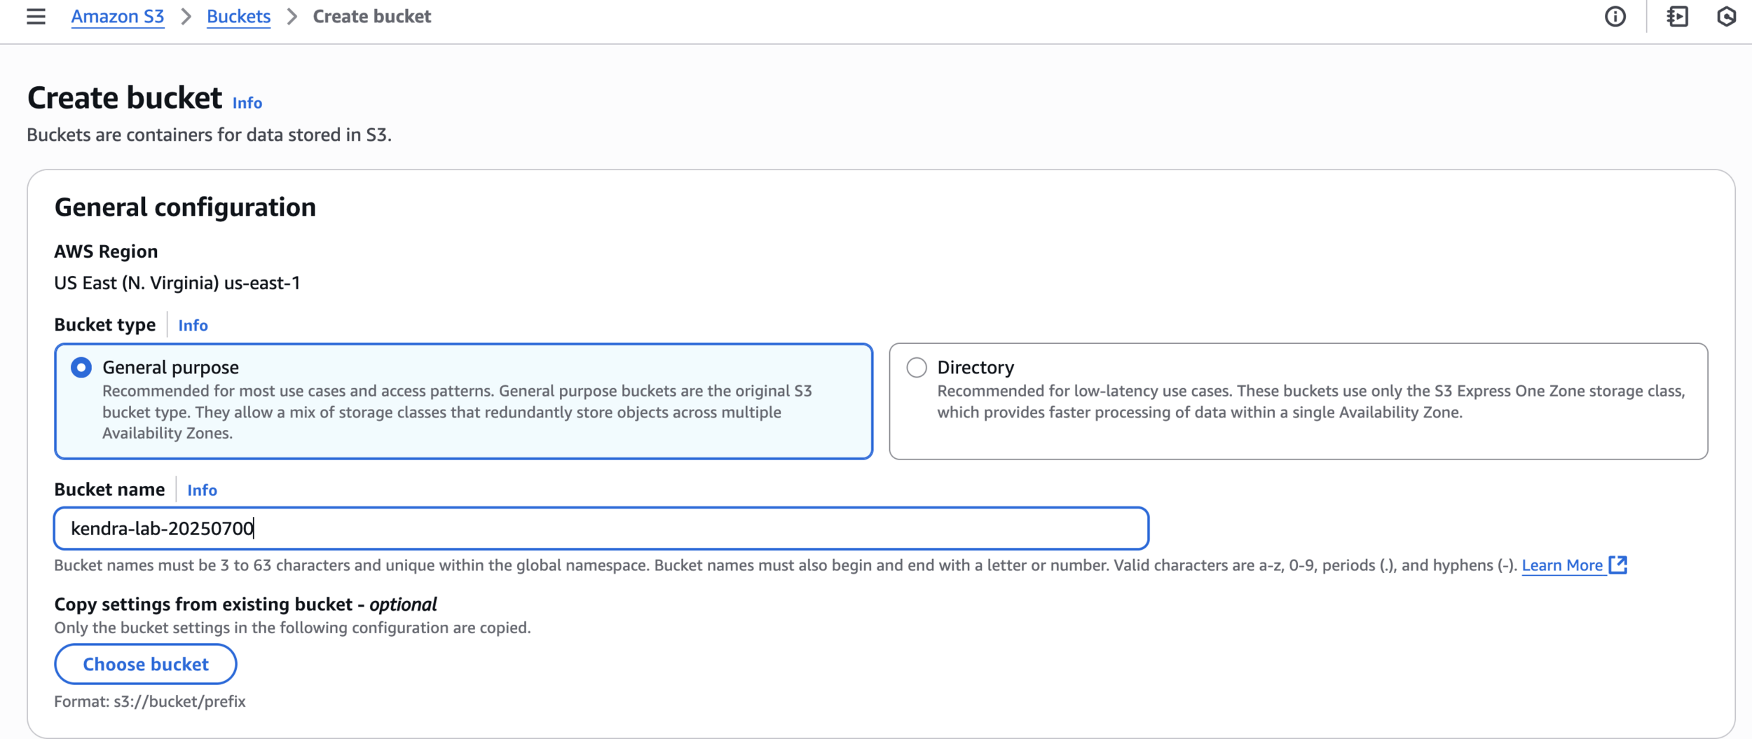This screenshot has width=1752, height=739.
Task: Open the info help panel icon
Action: [x=1615, y=16]
